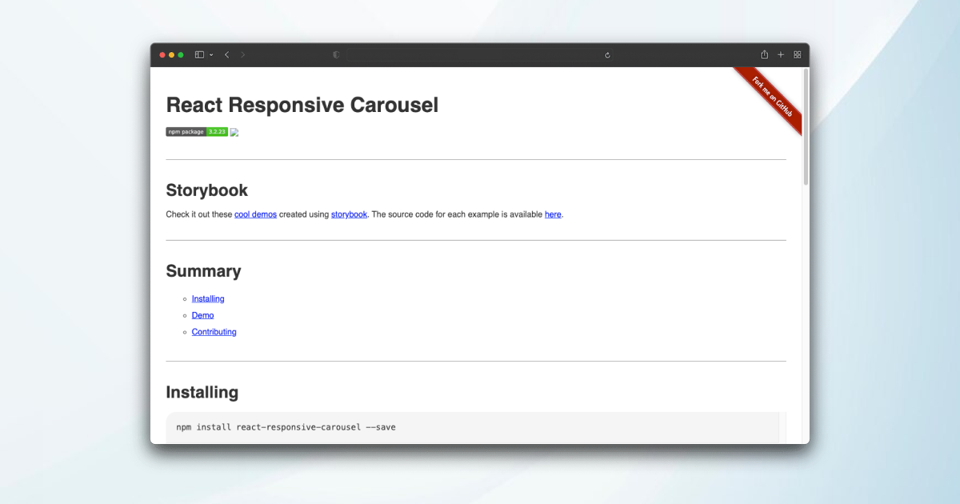Click the npm package 3.2.23 badge
This screenshot has height=504, width=960.
pos(197,131)
